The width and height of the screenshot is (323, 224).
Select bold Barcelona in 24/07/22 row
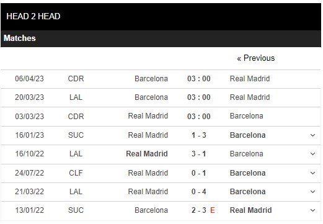point(247,173)
